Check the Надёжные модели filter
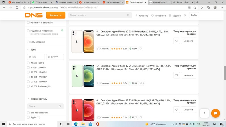 point(29,31)
